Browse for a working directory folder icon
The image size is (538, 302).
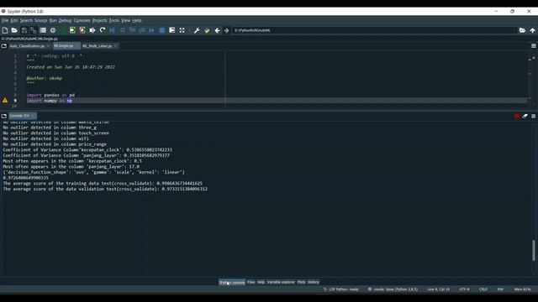522,30
